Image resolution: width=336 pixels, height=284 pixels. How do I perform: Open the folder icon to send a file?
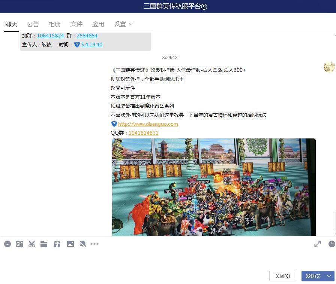[x=44, y=244]
